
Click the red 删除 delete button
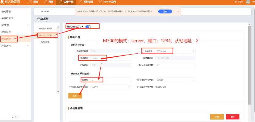click(233, 117)
